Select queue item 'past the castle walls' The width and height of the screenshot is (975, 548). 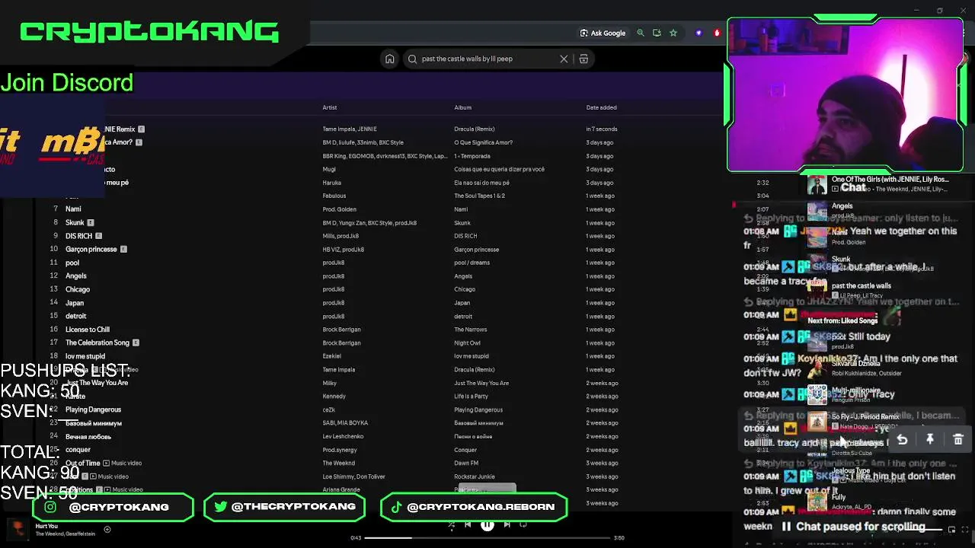pyautogui.click(x=849, y=290)
